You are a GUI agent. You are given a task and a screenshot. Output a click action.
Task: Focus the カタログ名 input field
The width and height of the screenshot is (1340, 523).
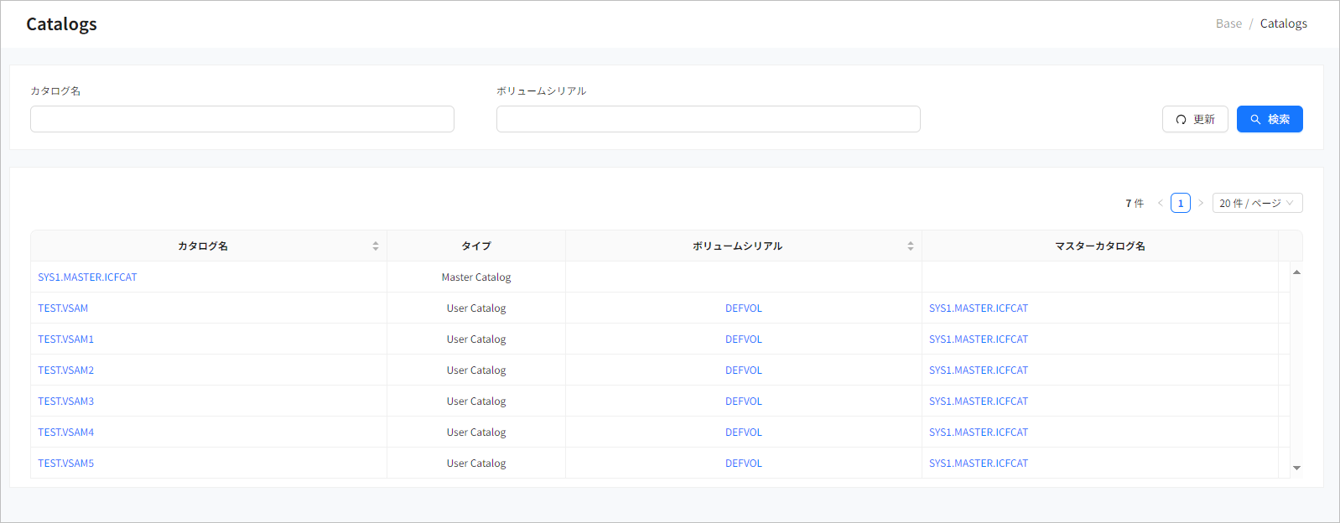click(x=242, y=119)
